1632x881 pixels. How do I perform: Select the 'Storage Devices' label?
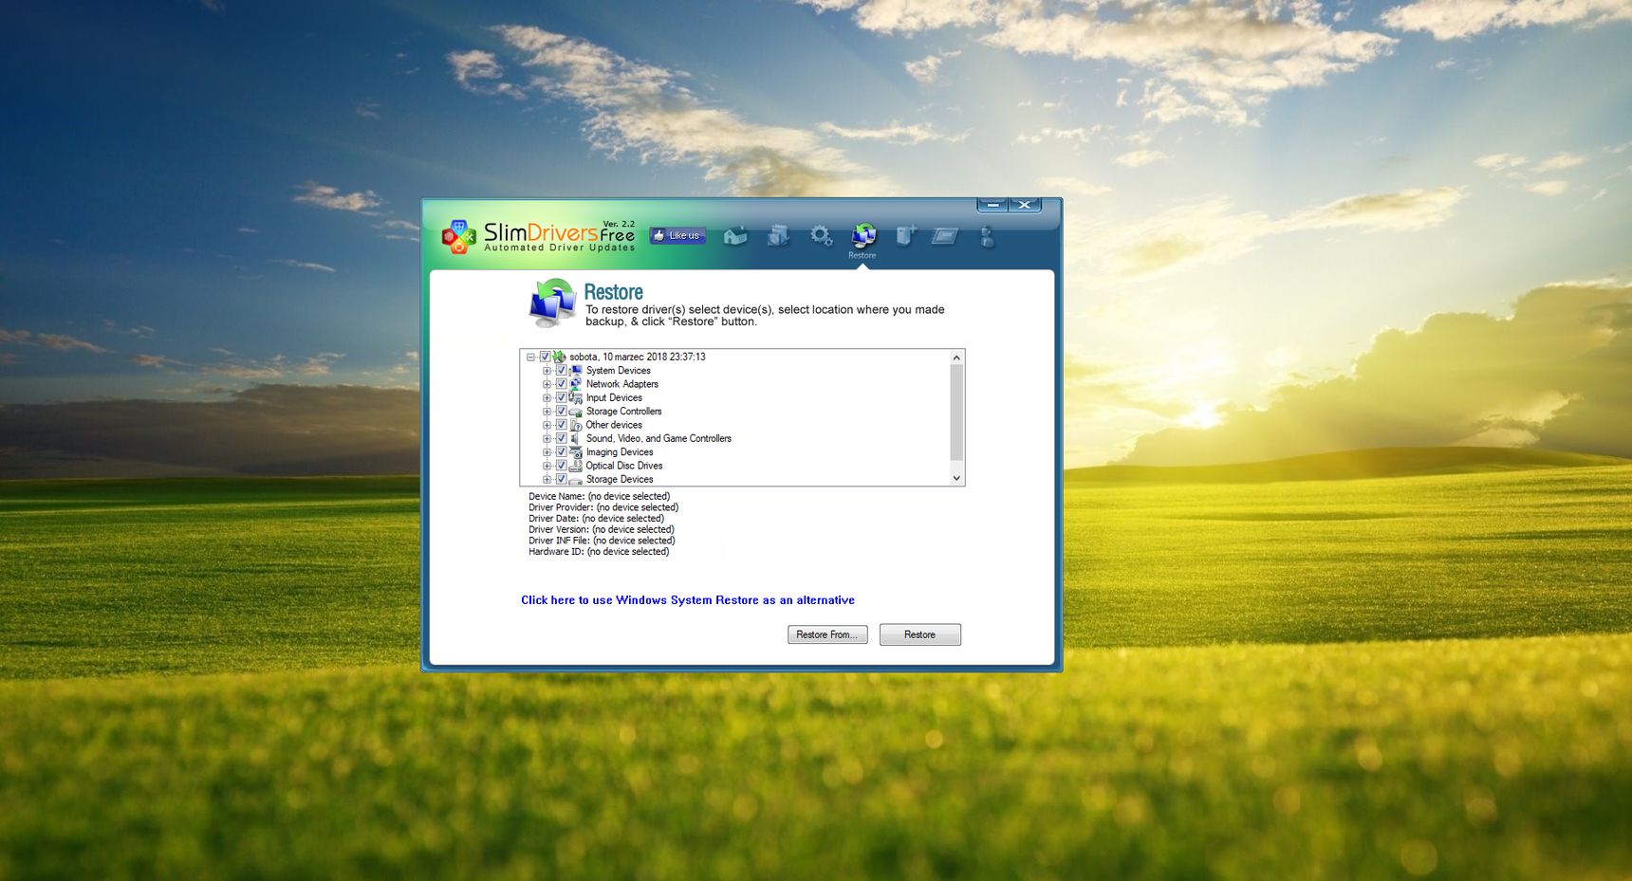tap(620, 479)
